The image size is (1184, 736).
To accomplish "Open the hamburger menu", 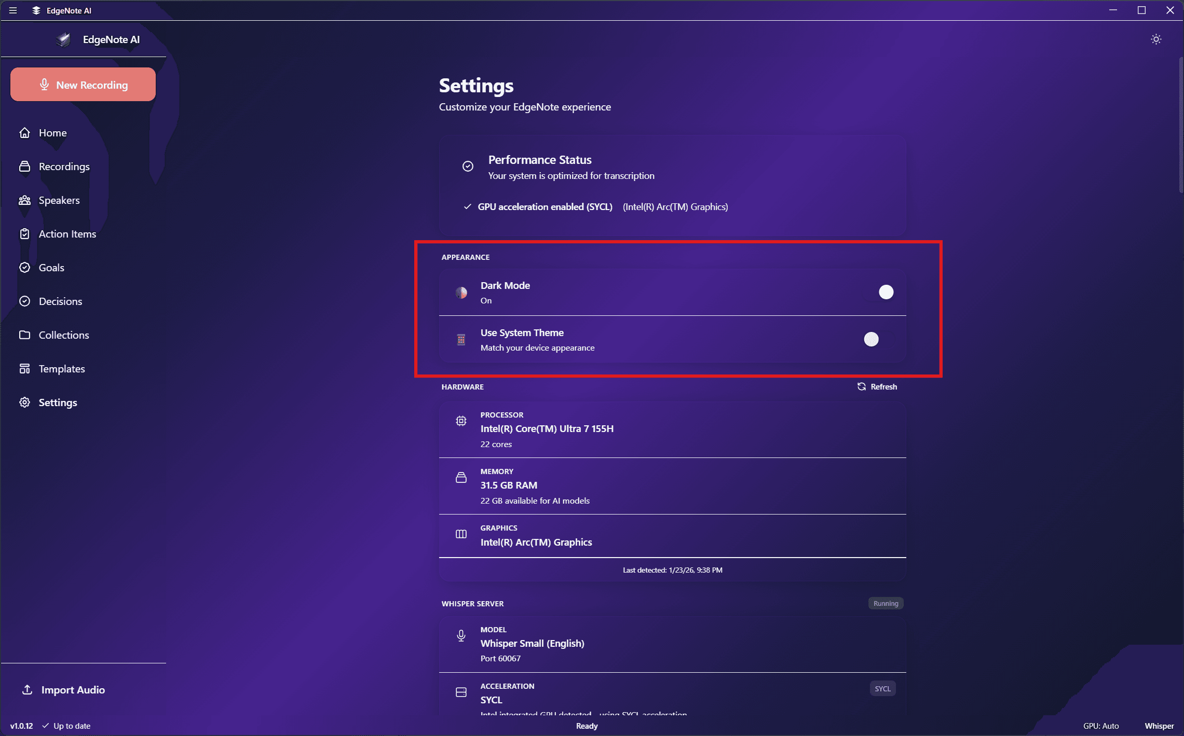I will click(13, 10).
